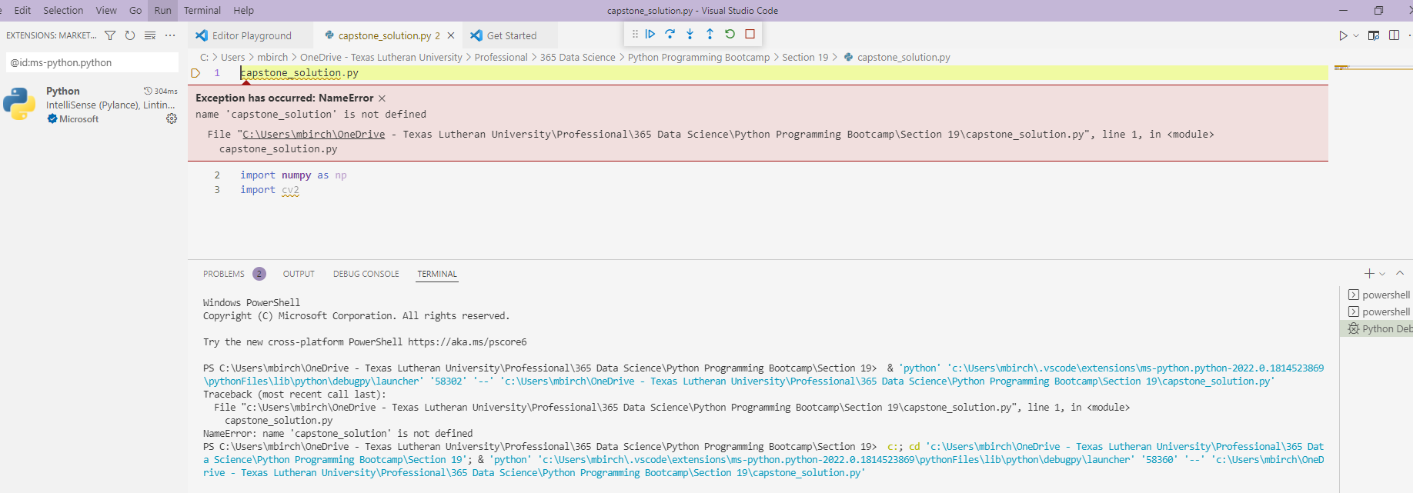Close the capstone_solution.py tab
Image resolution: width=1413 pixels, height=493 pixels.
coord(451,35)
